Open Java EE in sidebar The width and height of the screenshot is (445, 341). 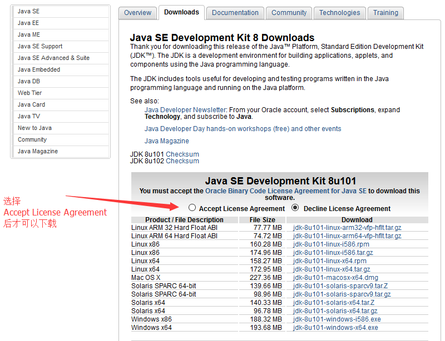pyautogui.click(x=61, y=23)
